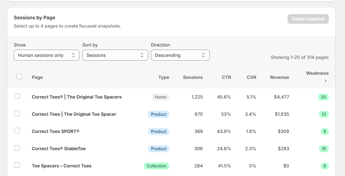Check the Toe Spacers – Correct Toes row
This screenshot has height=176, width=345.
(x=17, y=165)
